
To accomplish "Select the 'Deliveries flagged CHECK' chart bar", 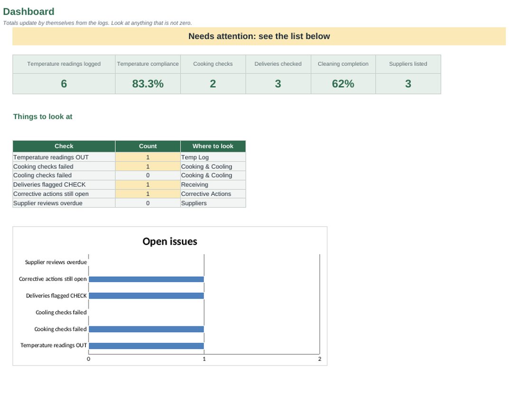I will click(x=146, y=296).
